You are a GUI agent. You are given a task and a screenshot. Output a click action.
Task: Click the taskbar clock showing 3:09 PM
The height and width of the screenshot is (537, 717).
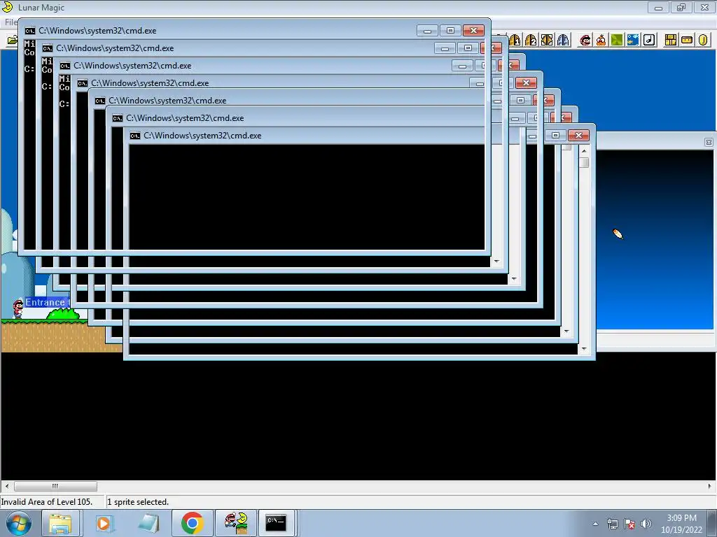[681, 524]
